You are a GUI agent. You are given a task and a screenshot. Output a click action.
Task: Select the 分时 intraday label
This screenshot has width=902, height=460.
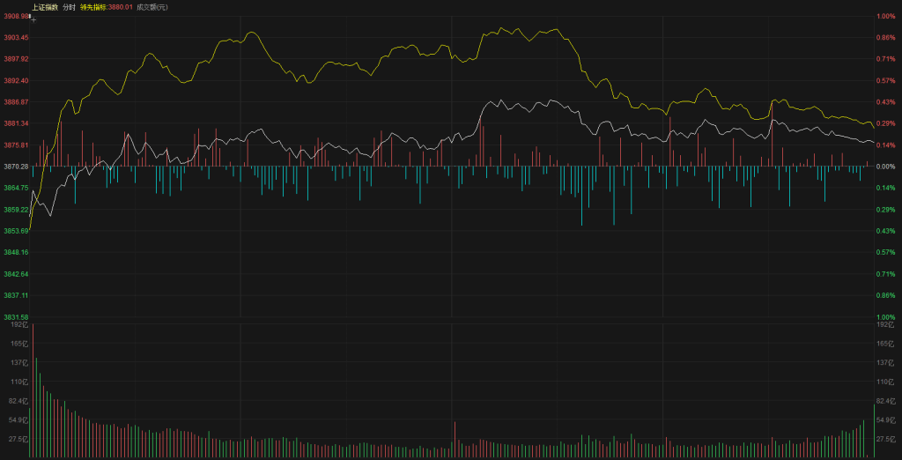69,7
